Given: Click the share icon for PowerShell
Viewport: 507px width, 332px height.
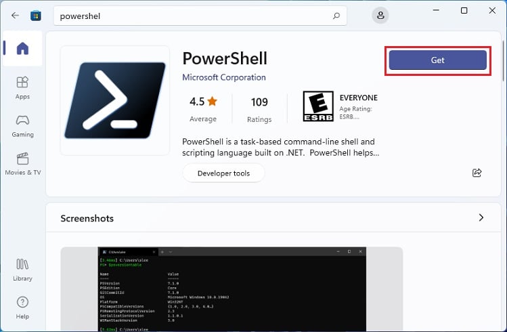Looking at the screenshot, I should (477, 173).
